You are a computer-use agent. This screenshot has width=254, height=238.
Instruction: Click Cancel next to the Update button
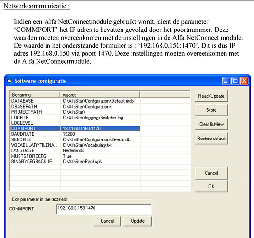107,221
